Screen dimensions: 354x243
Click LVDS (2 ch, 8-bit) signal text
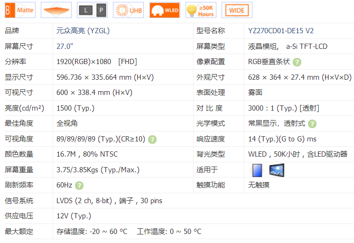tap(84, 201)
